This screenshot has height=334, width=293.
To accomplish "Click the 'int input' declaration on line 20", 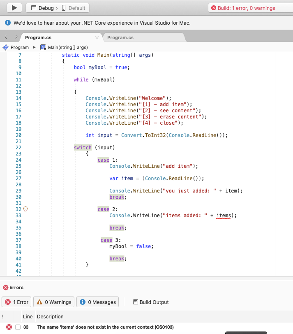I will click(99, 135).
